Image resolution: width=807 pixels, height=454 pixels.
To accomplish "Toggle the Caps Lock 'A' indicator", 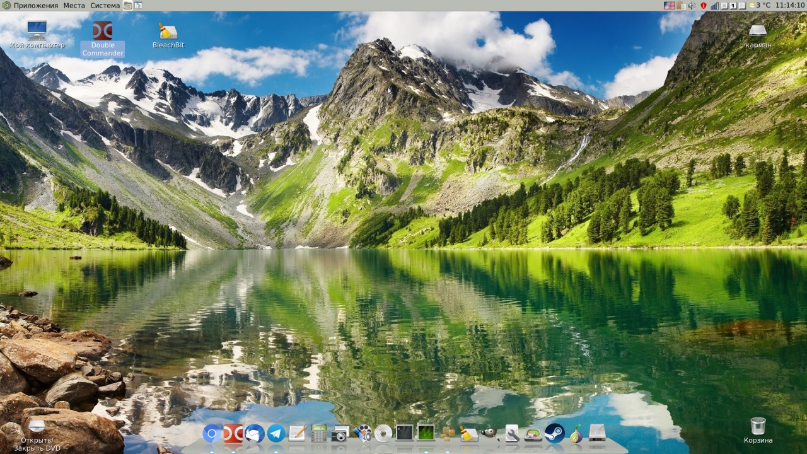I will [x=724, y=5].
